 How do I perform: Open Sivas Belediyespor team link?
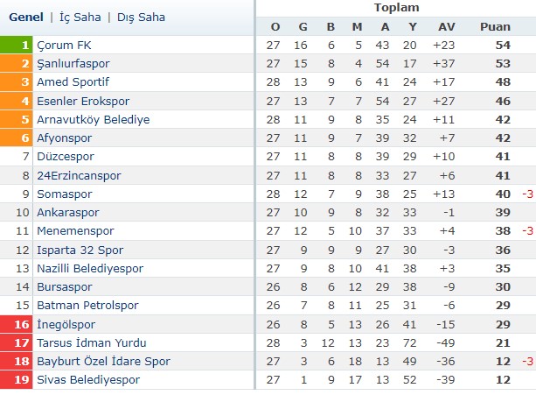tap(87, 379)
